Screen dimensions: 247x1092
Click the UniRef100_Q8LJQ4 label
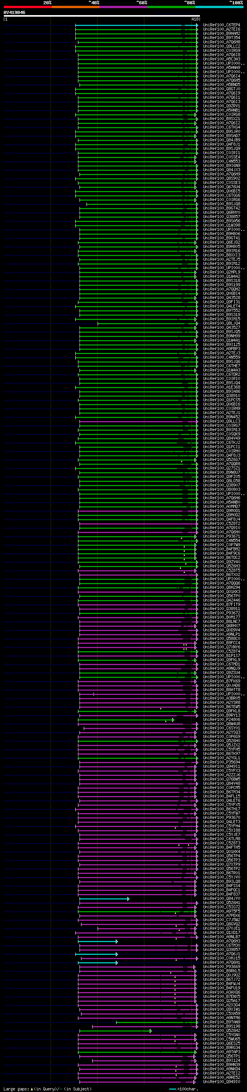[222, 323]
